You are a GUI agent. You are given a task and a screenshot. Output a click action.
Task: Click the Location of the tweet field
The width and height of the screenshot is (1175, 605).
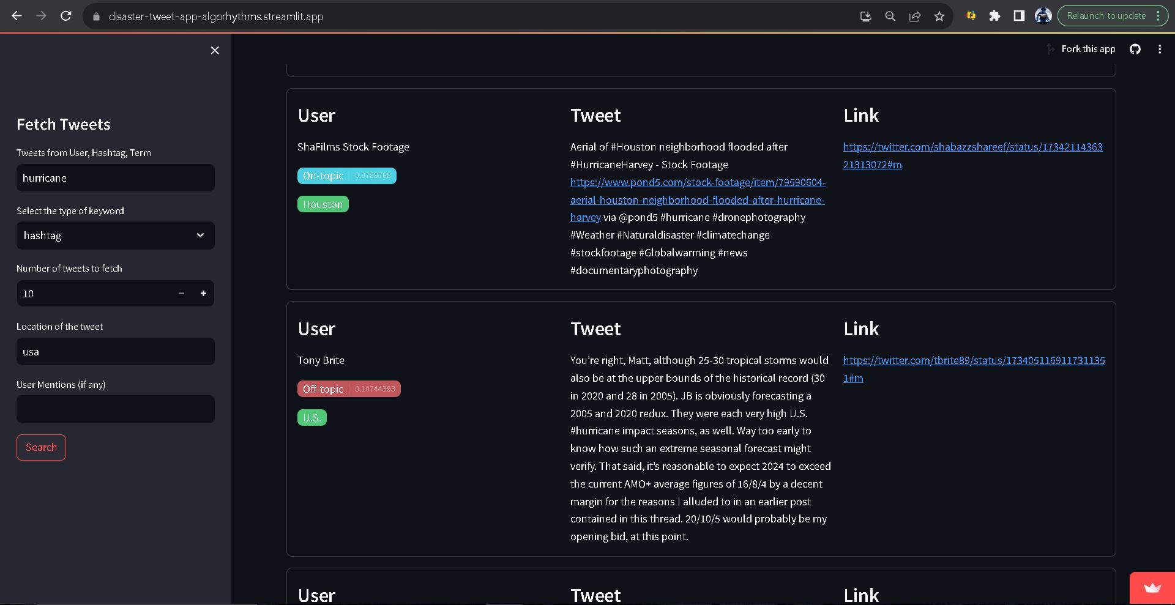coord(115,352)
